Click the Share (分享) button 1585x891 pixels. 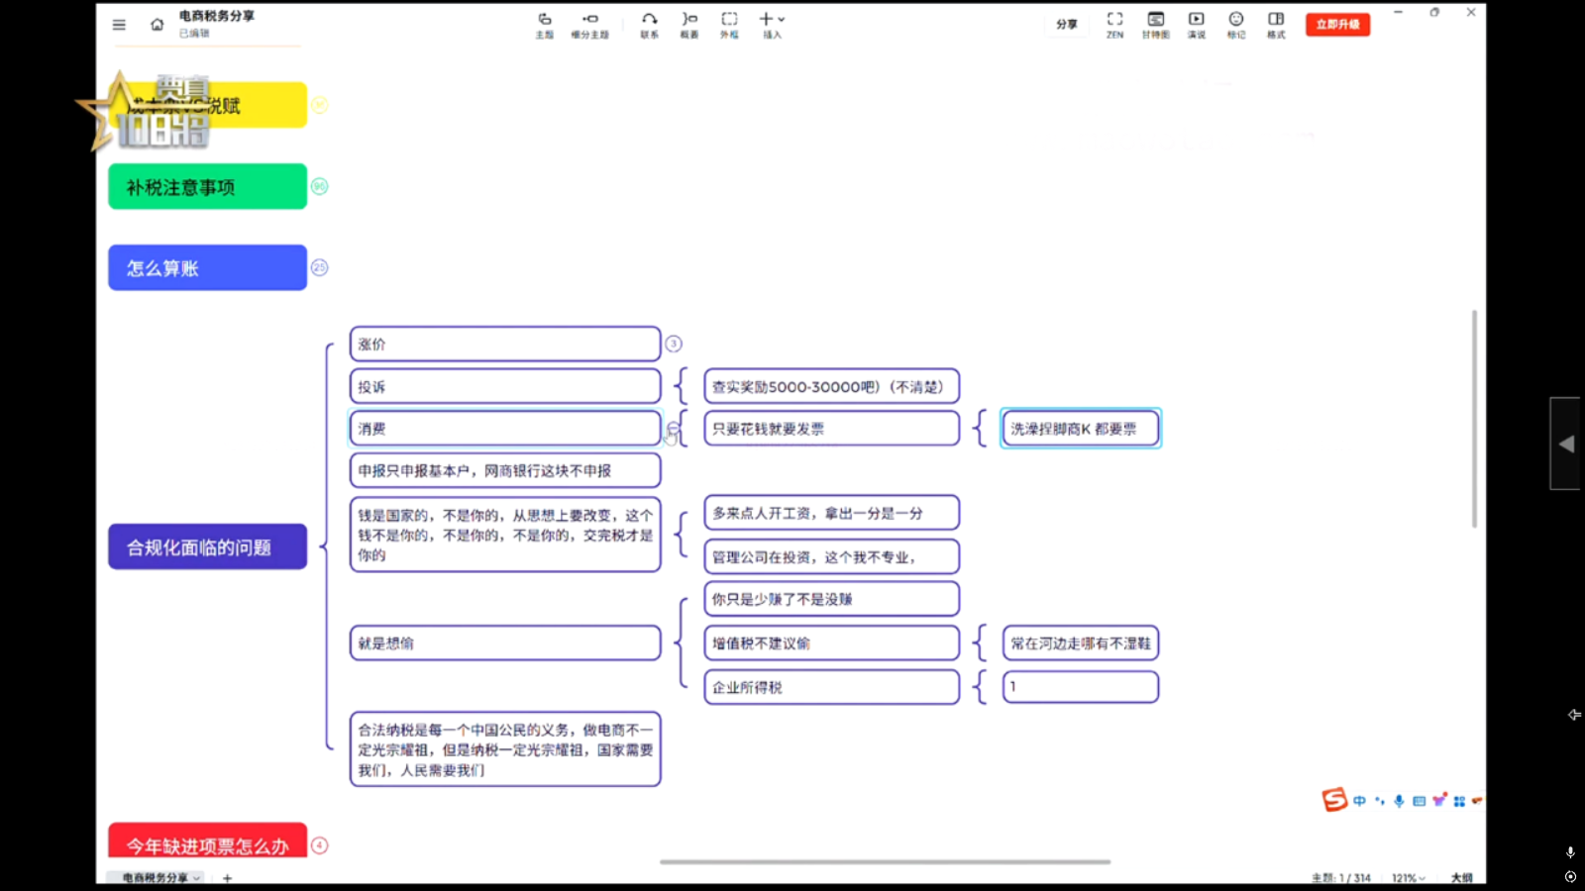pyautogui.click(x=1066, y=24)
